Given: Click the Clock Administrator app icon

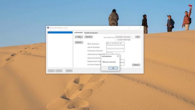Looking at the screenshot, I should (48, 28).
